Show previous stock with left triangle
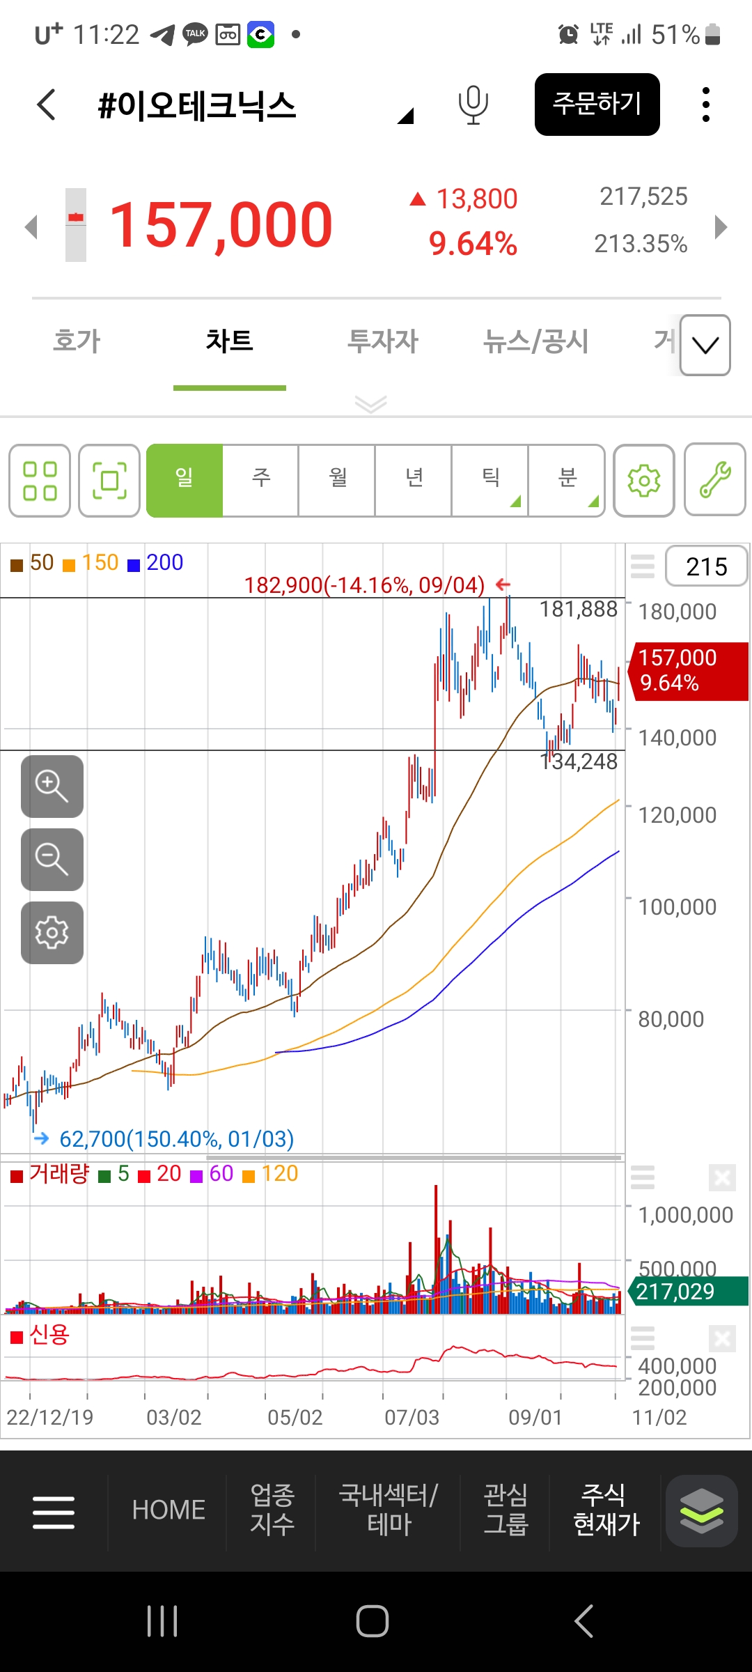The image size is (752, 1672). tap(31, 226)
